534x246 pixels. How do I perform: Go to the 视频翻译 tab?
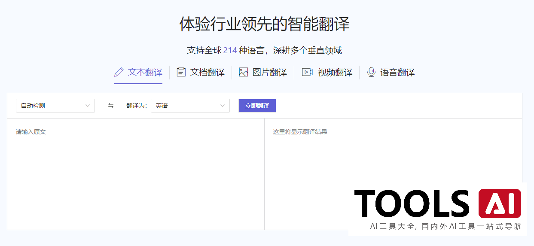pos(327,72)
